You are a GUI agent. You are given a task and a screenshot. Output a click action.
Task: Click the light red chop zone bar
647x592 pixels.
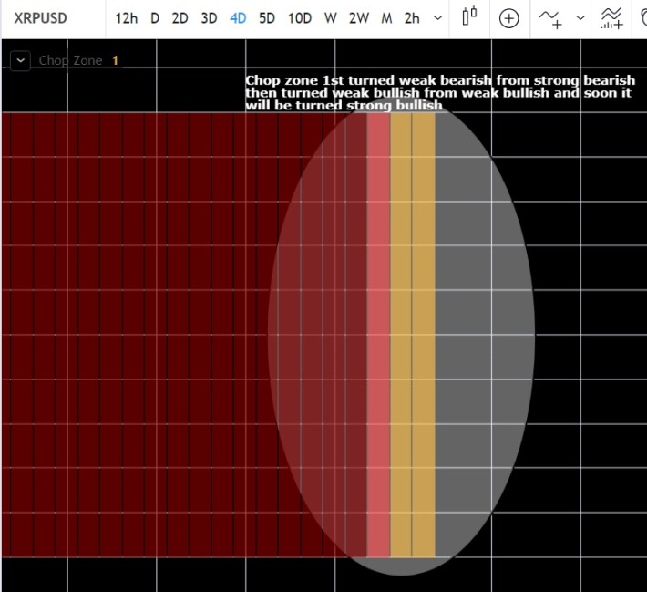click(378, 335)
